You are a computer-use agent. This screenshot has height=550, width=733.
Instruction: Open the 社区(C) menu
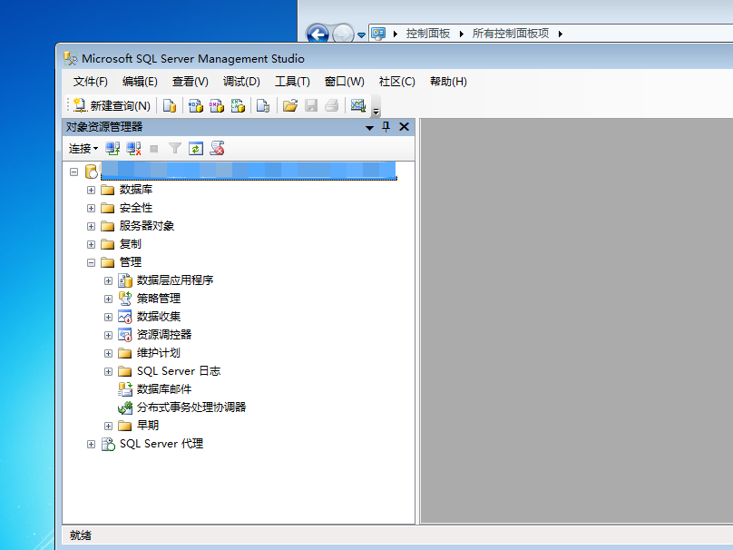pyautogui.click(x=396, y=82)
